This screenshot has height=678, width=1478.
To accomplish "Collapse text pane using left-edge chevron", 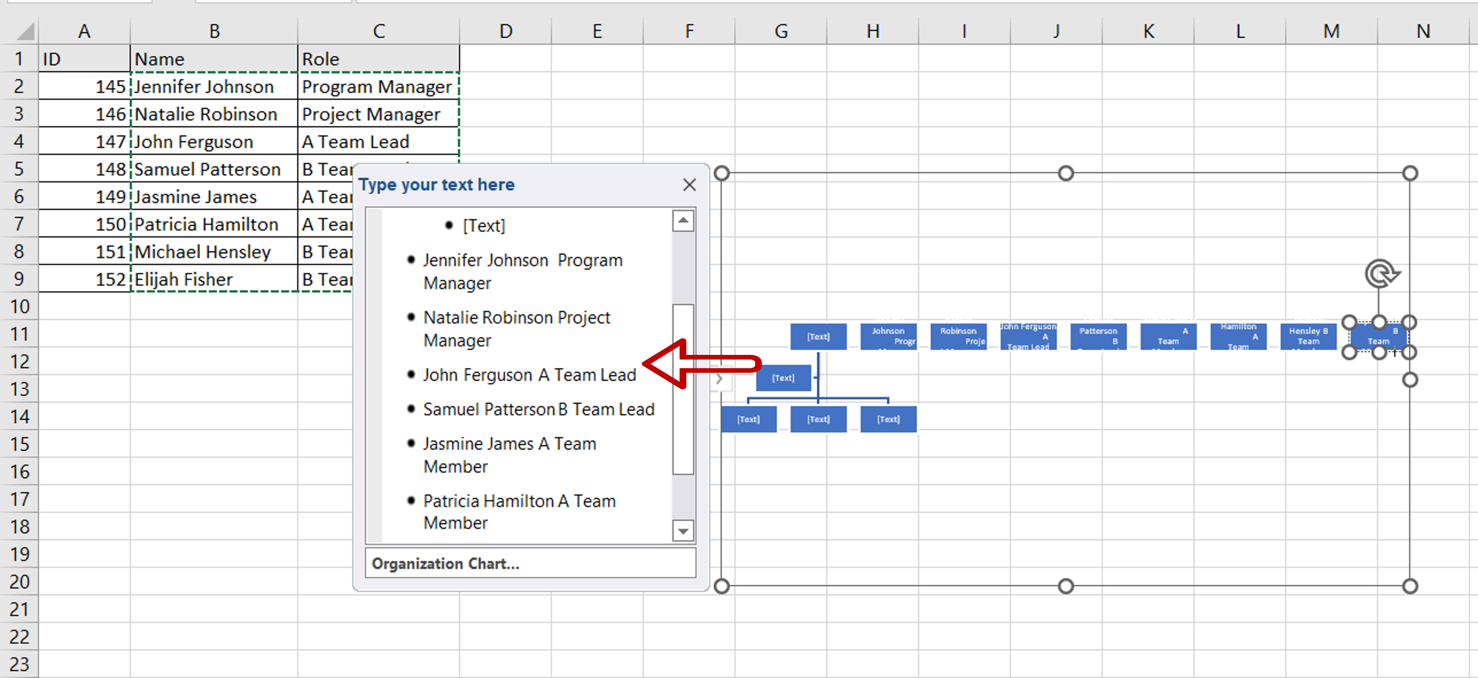I will point(719,379).
